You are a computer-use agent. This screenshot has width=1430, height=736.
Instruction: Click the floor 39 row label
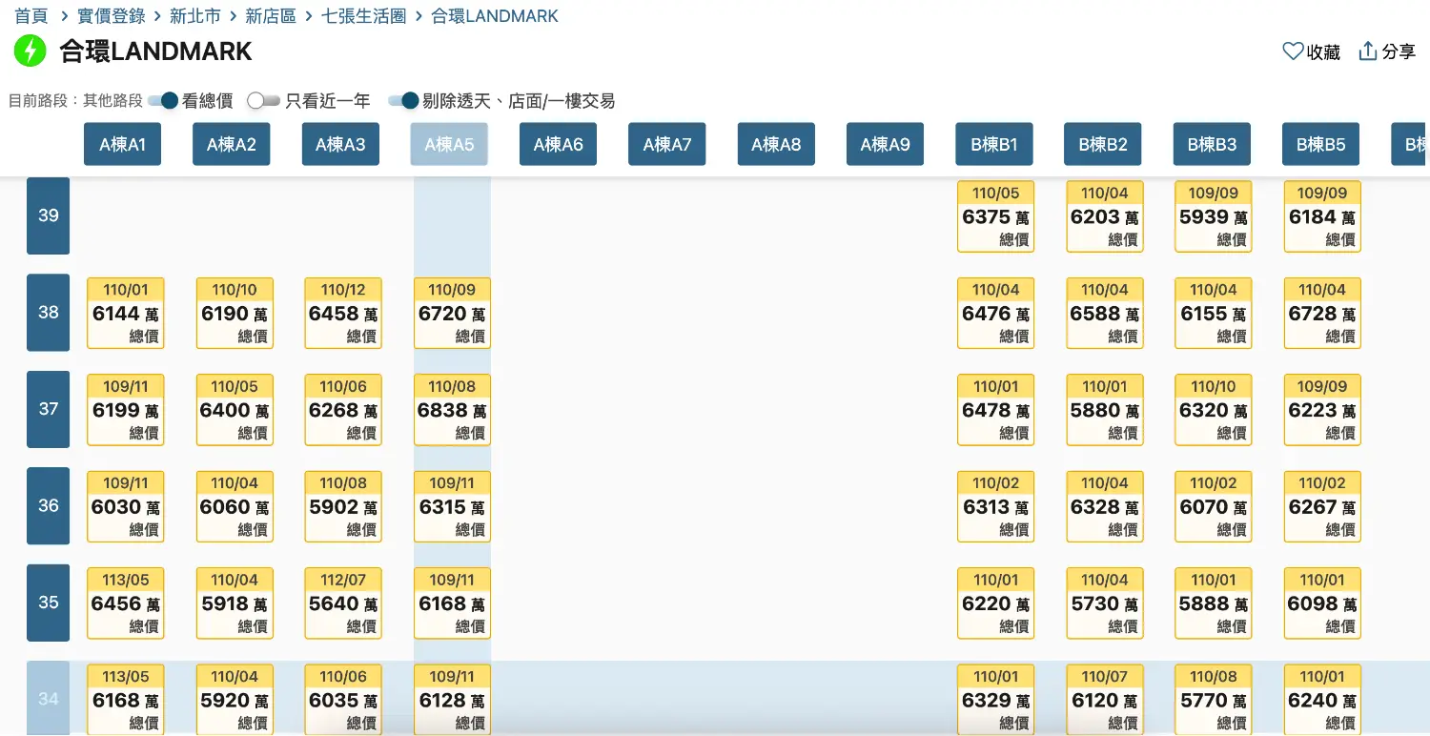[48, 215]
